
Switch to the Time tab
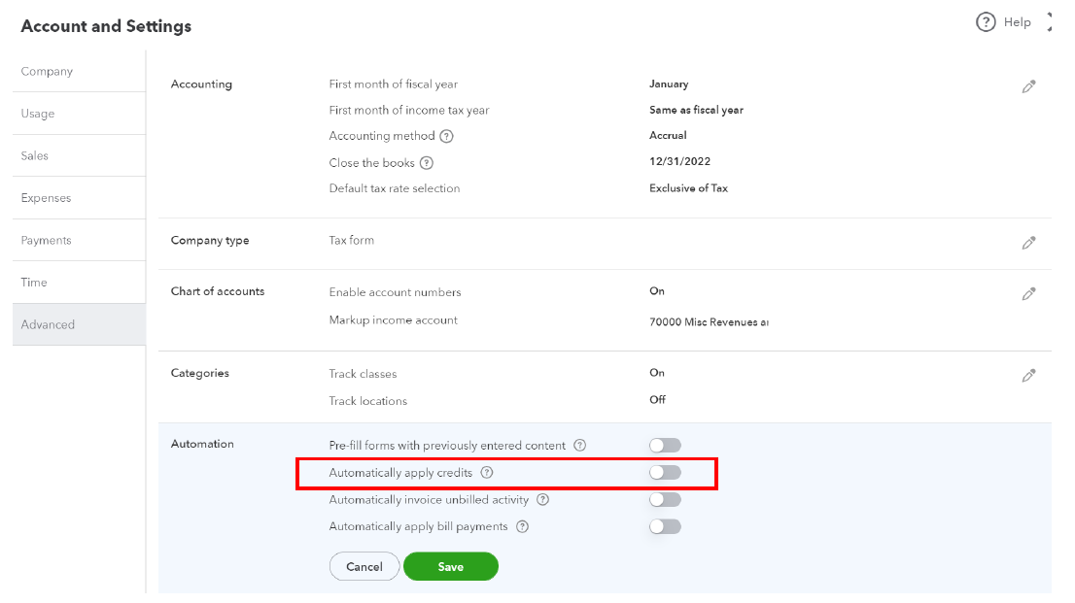click(79, 283)
